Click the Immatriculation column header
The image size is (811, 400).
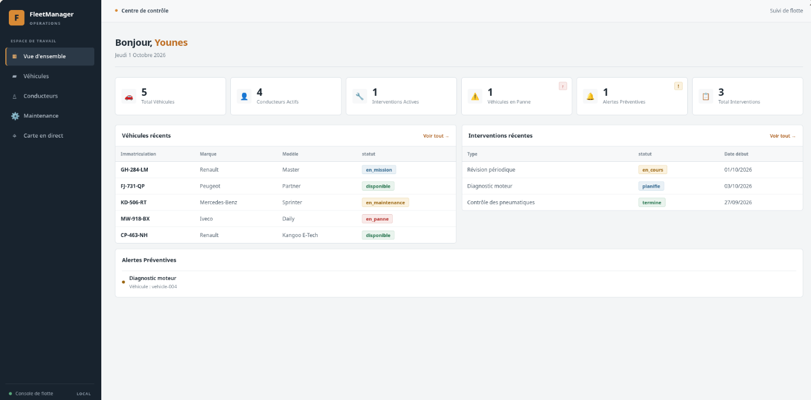click(138, 154)
